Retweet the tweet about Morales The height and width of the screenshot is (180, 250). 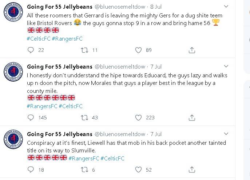pyautogui.click(x=84, y=118)
